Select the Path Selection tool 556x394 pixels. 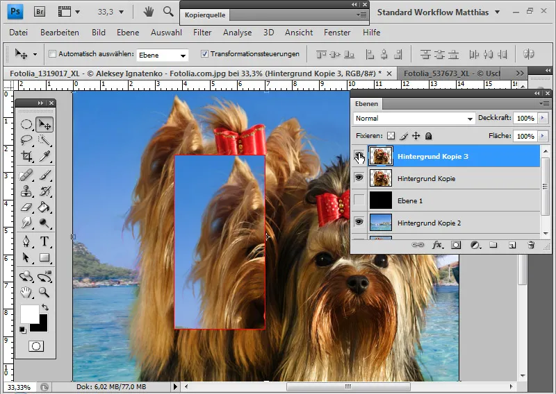pos(26,257)
